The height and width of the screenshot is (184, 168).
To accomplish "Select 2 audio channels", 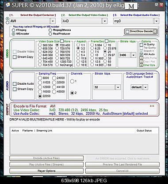I will pos(72,93).
